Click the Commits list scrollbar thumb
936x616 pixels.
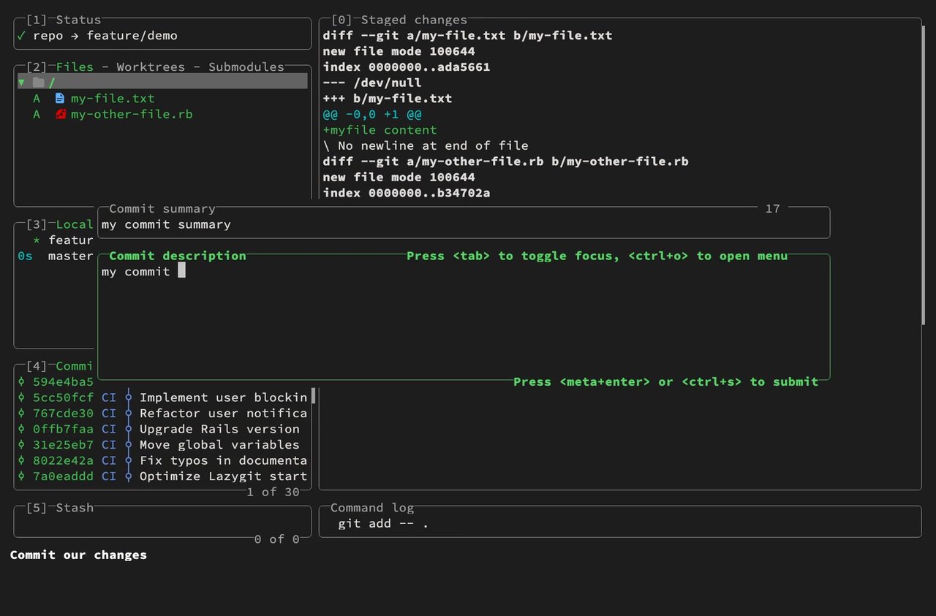[x=314, y=397]
